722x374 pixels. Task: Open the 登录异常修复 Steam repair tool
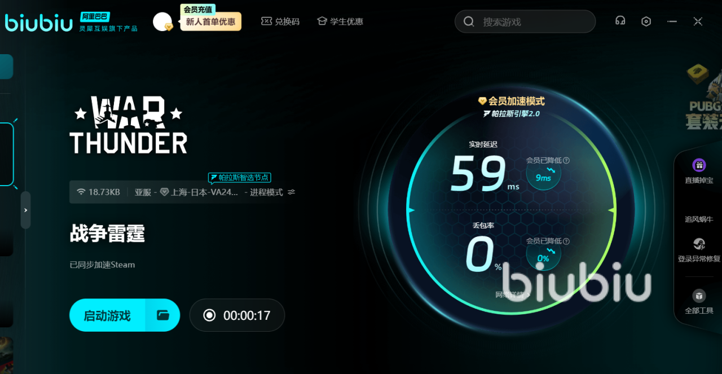pyautogui.click(x=699, y=244)
